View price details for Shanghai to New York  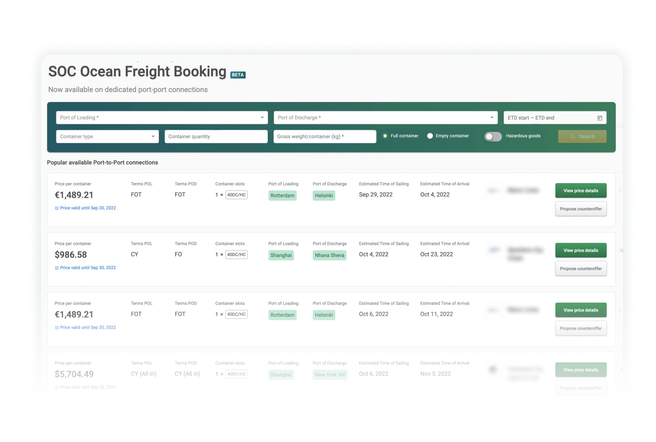581,370
